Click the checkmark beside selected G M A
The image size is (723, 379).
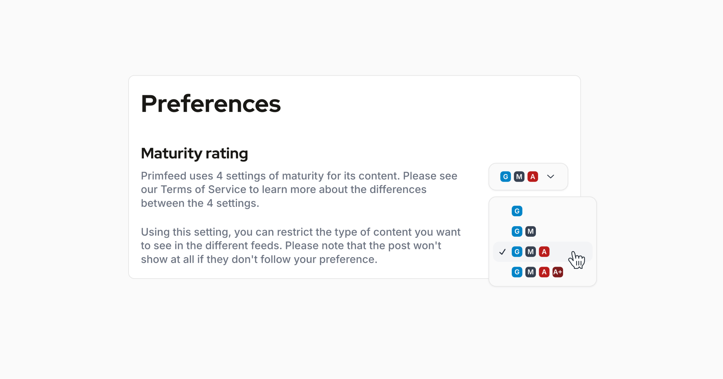(502, 252)
